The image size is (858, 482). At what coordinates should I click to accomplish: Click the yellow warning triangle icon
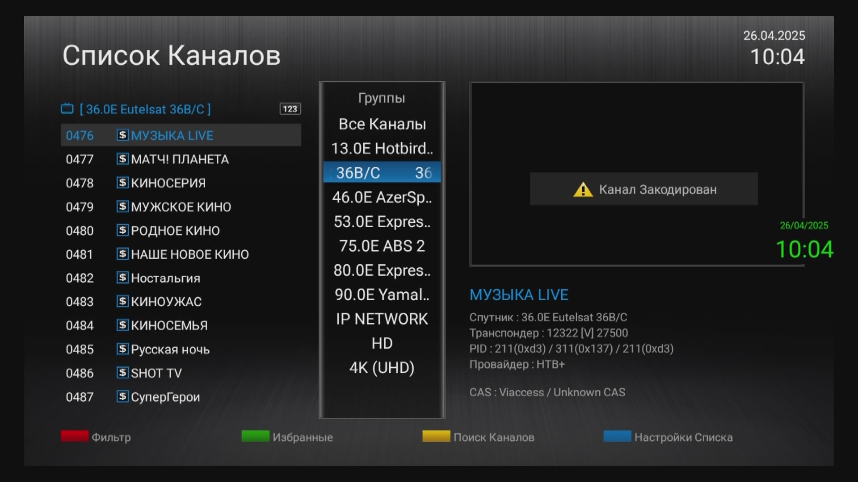point(583,190)
